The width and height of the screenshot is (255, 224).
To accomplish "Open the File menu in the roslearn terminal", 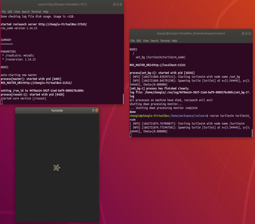I will [132, 41].
